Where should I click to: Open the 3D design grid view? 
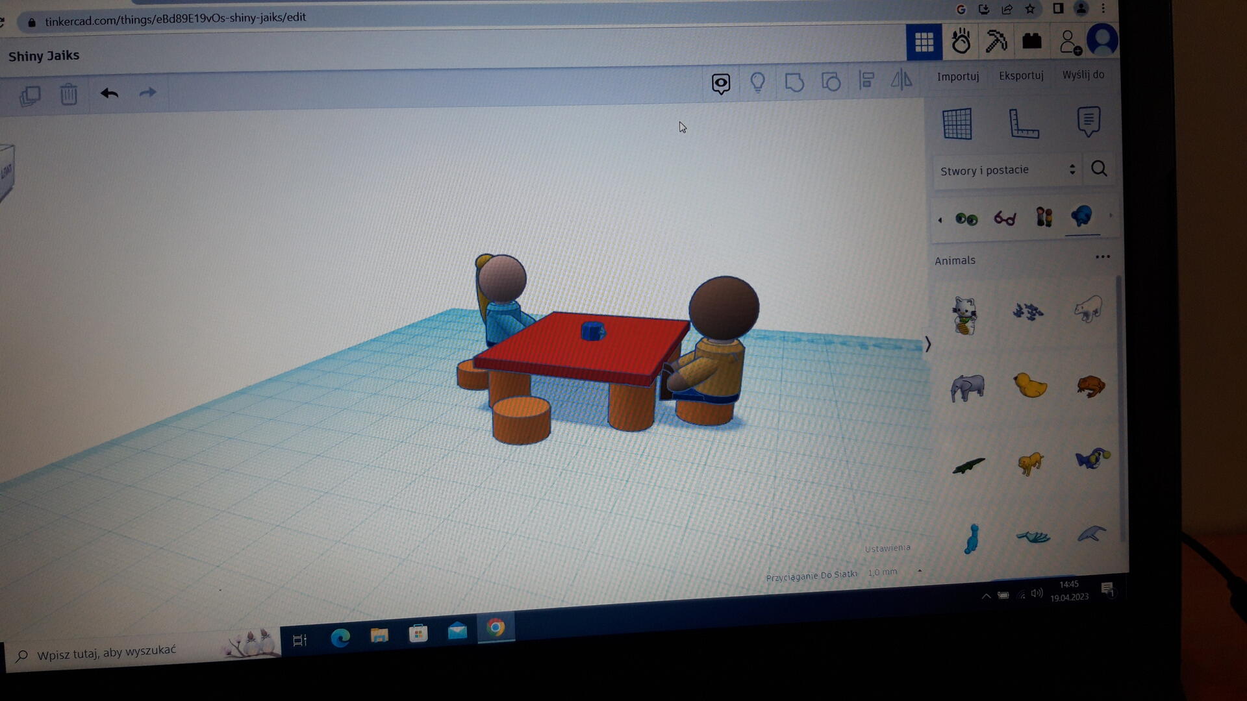[x=924, y=42]
